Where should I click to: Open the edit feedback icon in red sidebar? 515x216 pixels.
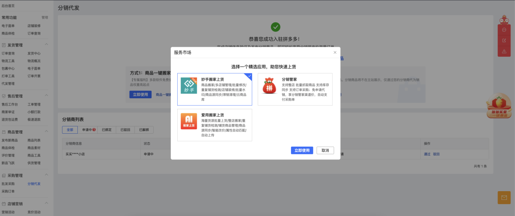pos(504,40)
